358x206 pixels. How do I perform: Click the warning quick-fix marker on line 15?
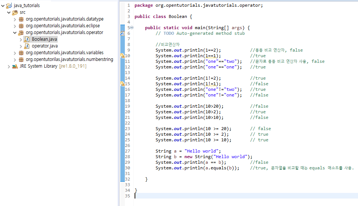click(x=122, y=84)
